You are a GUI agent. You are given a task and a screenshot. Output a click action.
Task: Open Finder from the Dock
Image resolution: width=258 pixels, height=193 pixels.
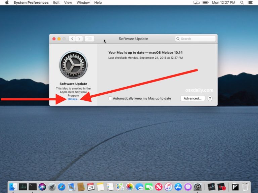point(13,187)
